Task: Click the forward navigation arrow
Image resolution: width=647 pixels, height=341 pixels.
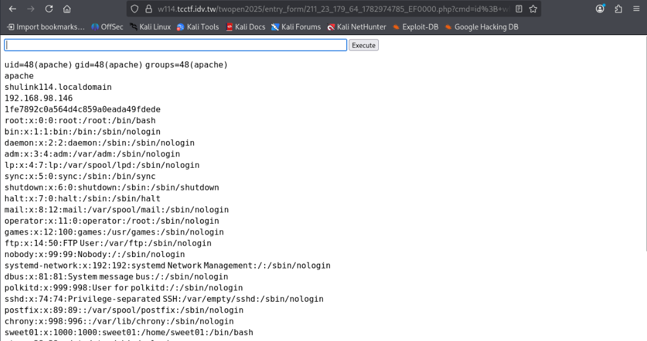Action: coord(30,9)
